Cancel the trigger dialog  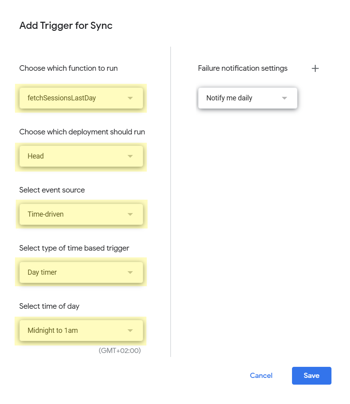[261, 376]
